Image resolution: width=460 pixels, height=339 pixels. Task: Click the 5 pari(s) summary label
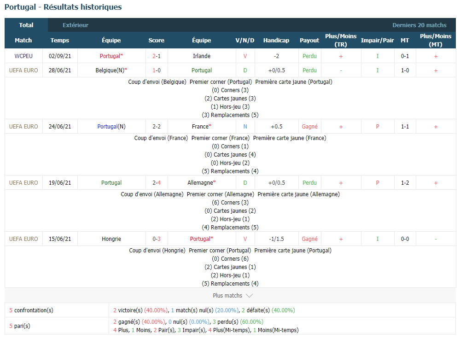tap(20, 326)
